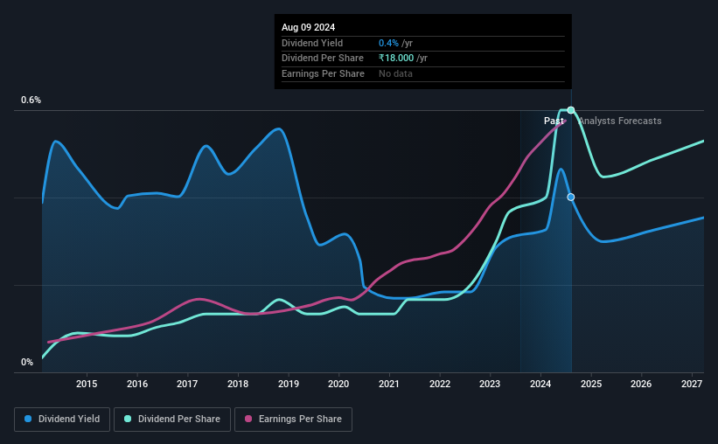Click the pink Earnings Per Share legend dot
Screen dimensions: 718x444
pyautogui.click(x=248, y=419)
